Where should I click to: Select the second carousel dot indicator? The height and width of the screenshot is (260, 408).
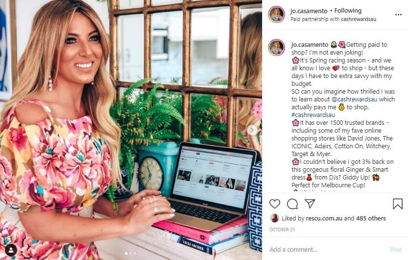(x=131, y=253)
